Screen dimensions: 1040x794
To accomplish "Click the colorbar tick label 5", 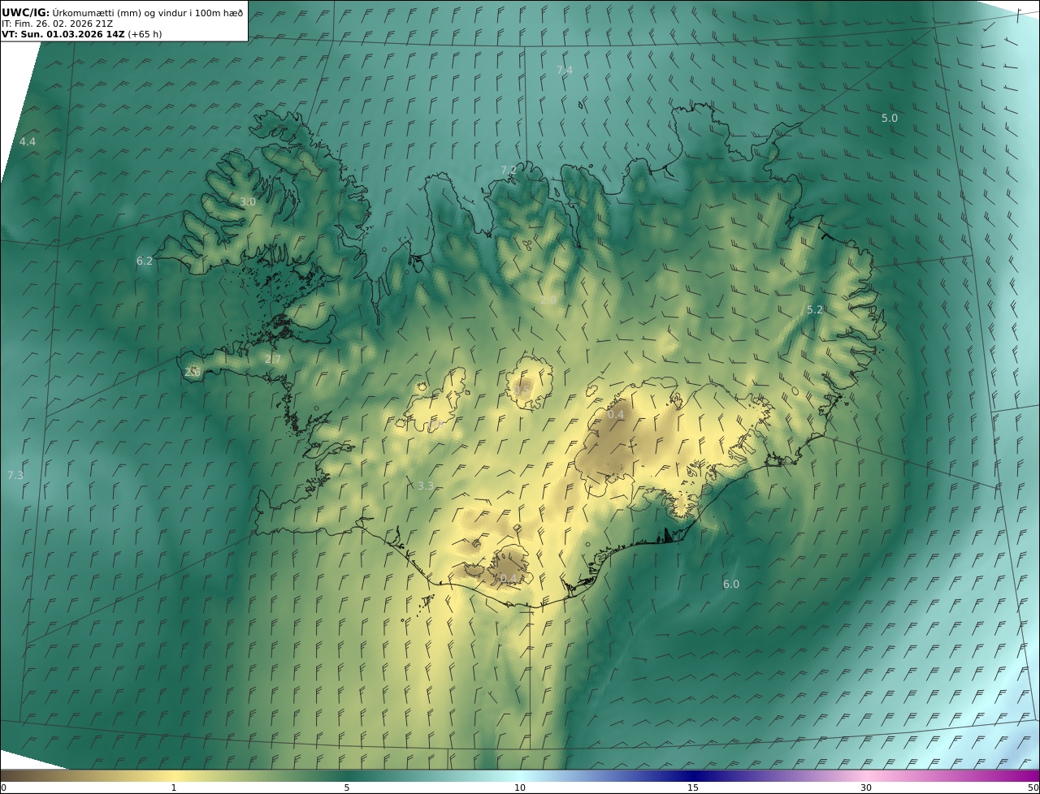I will tap(347, 788).
